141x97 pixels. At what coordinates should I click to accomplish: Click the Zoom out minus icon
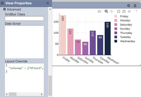[124, 11]
